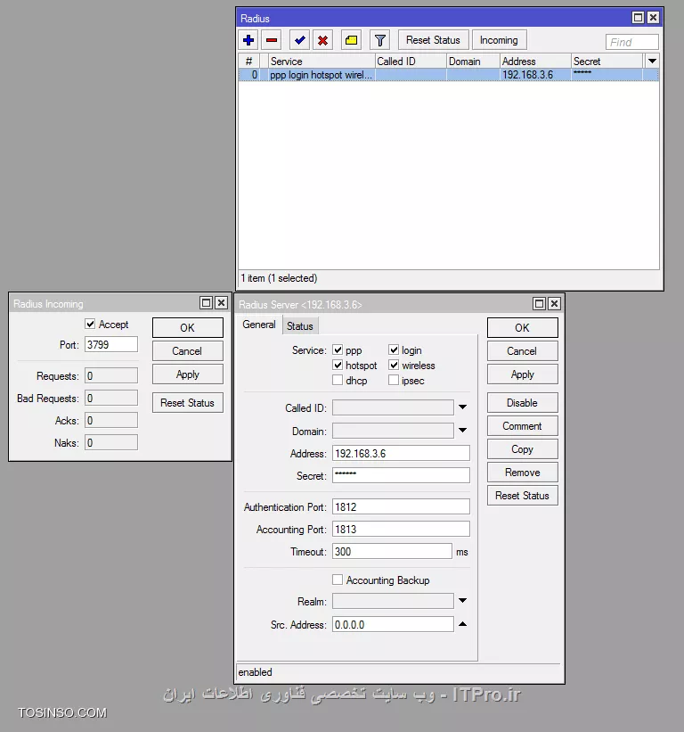Click the Secret password field
Viewport: 684px width, 732px height.
click(x=401, y=475)
